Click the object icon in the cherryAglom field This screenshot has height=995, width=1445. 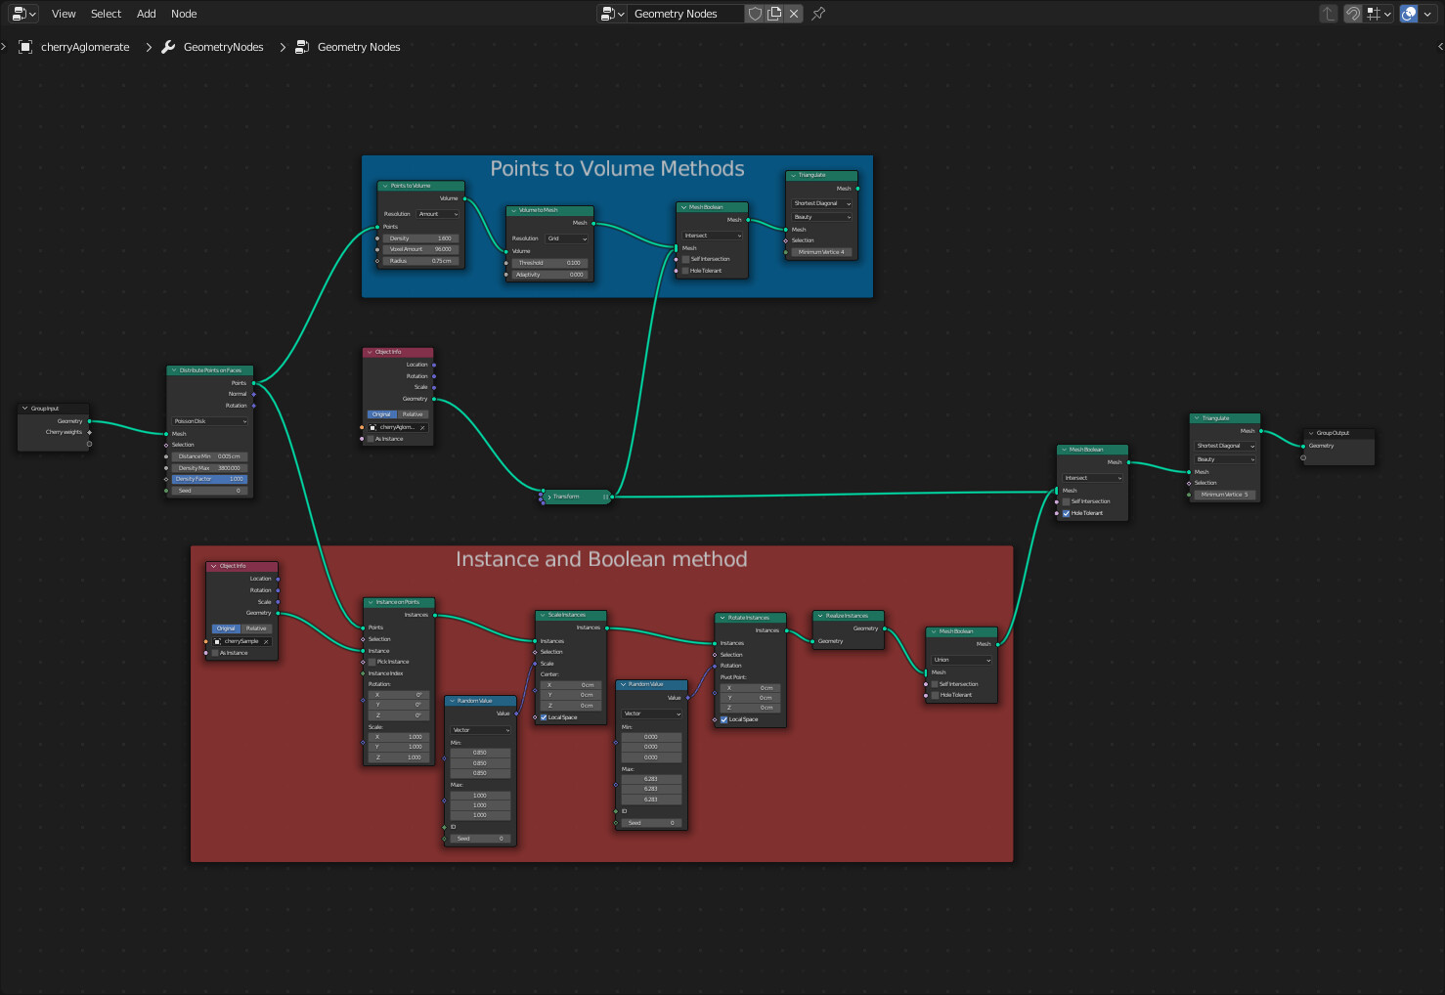tap(372, 427)
